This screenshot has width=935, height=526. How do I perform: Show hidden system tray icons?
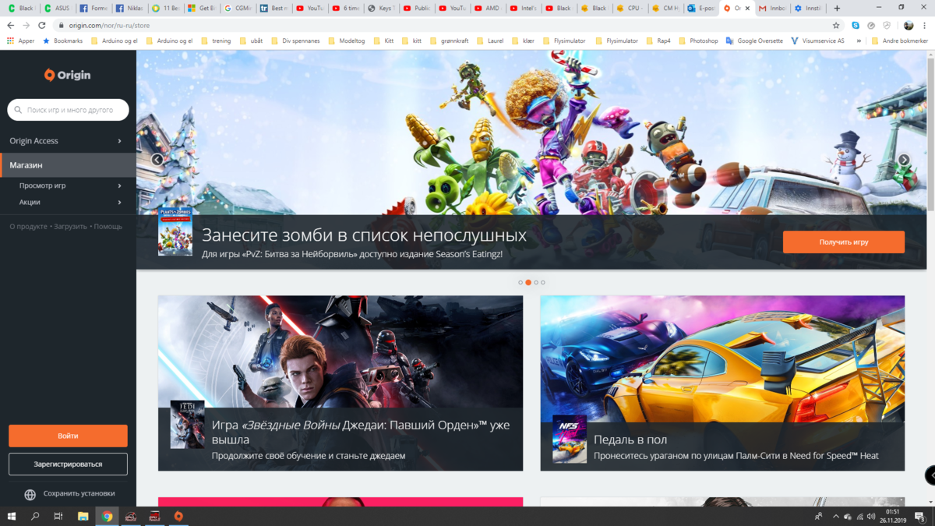[x=835, y=516]
